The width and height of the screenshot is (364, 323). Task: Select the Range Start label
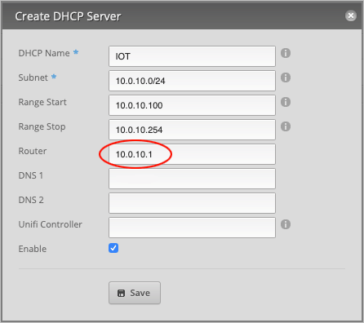tap(42, 102)
